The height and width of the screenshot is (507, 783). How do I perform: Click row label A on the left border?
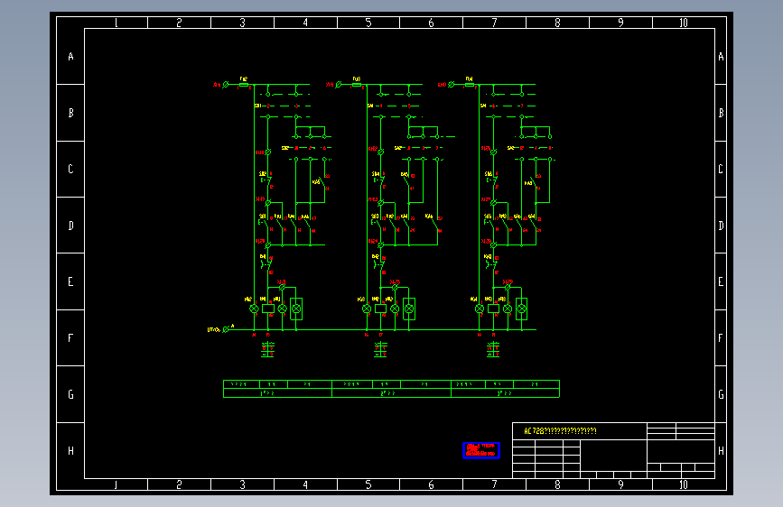coord(71,57)
